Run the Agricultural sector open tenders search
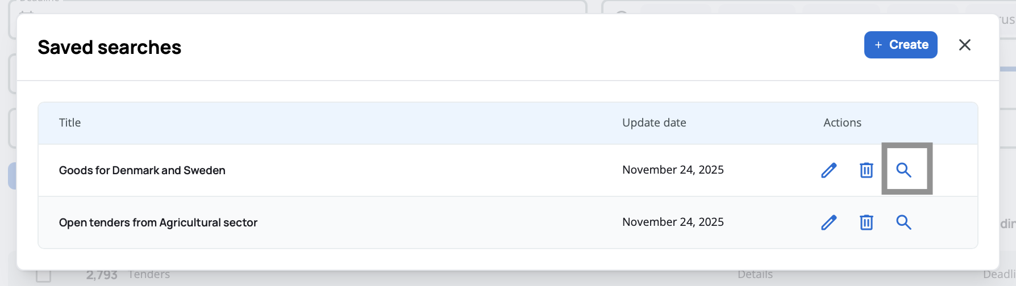1016x286 pixels. point(903,222)
